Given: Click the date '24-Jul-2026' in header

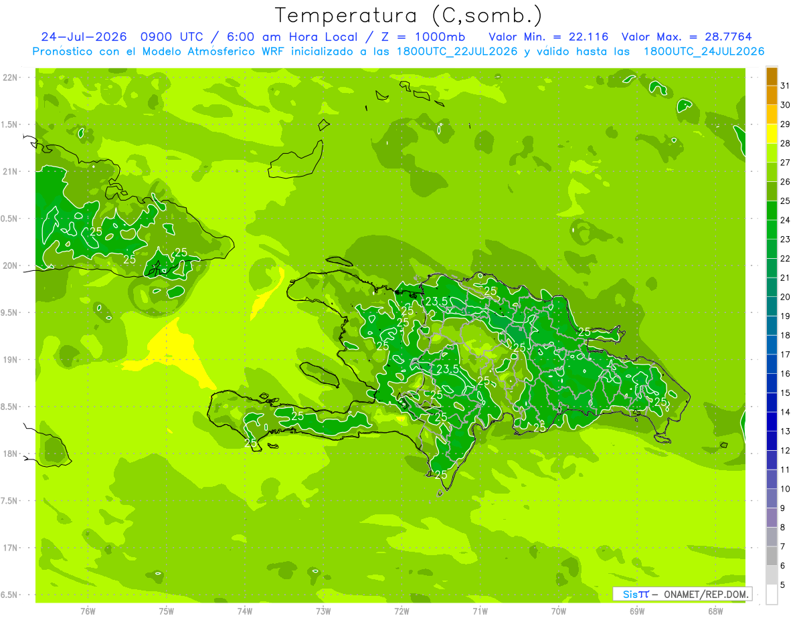Looking at the screenshot, I should click(84, 36).
